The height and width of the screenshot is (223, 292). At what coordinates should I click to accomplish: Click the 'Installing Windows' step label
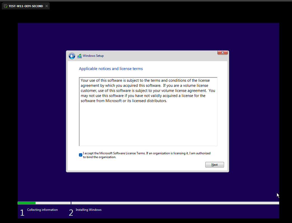click(x=88, y=210)
